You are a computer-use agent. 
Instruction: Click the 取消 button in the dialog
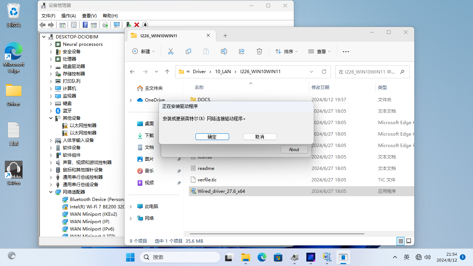pyautogui.click(x=260, y=137)
